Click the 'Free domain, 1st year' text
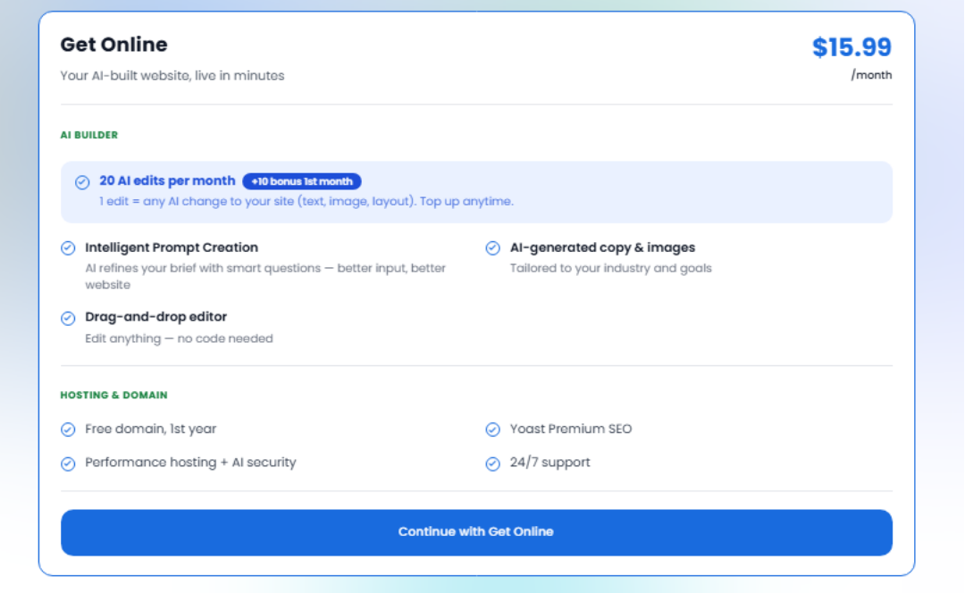This screenshot has width=965, height=593. [x=151, y=429]
